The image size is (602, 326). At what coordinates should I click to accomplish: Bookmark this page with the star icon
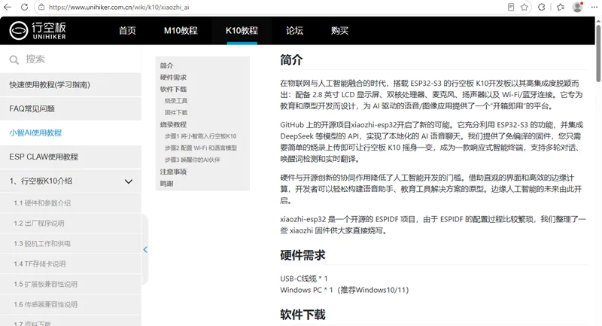click(524, 7)
